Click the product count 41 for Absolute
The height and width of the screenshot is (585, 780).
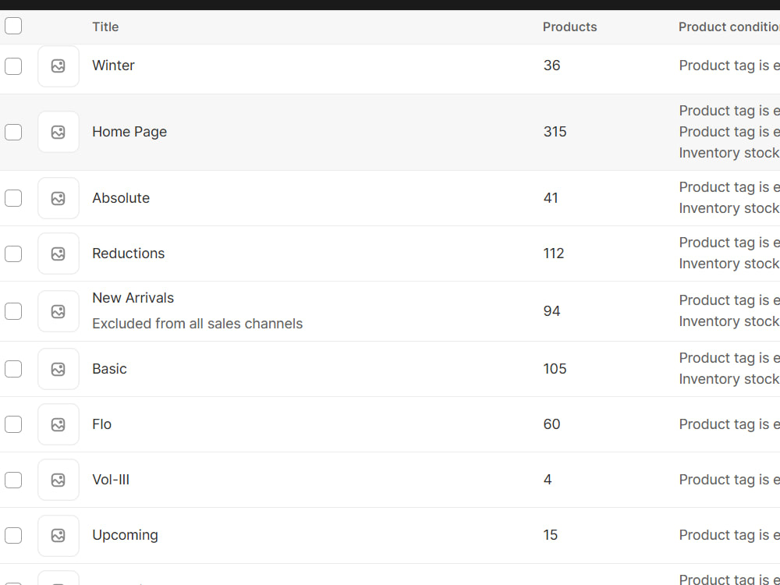coord(550,197)
